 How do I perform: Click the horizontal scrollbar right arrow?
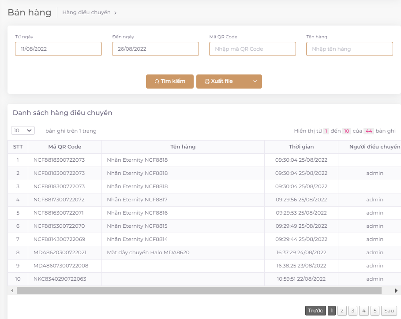[396, 291]
